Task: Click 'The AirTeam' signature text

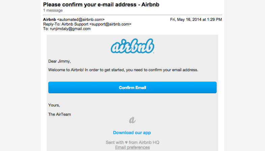Action: (x=59, y=114)
